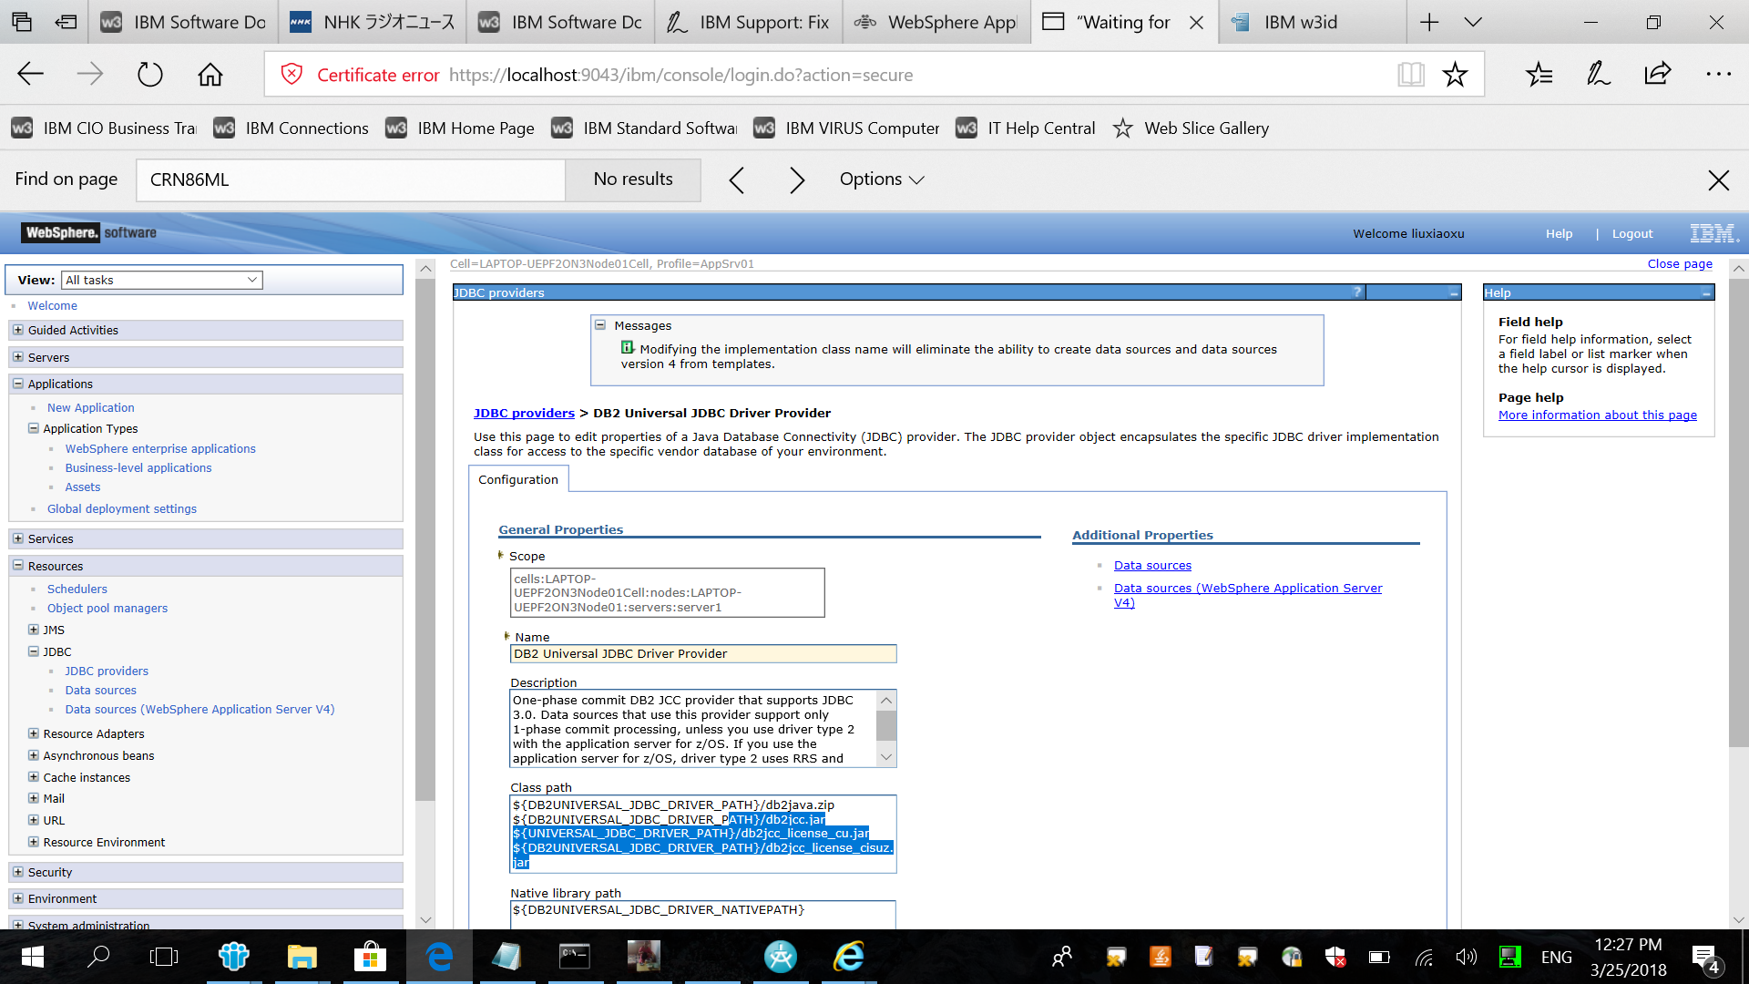Image resolution: width=1749 pixels, height=984 pixels.
Task: Open find Options dropdown
Action: point(882,179)
